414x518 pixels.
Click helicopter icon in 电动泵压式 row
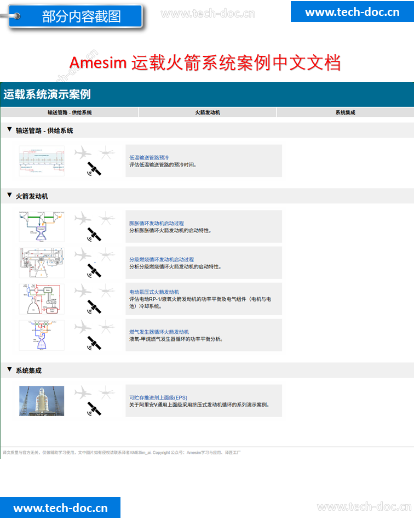[x=106, y=291]
